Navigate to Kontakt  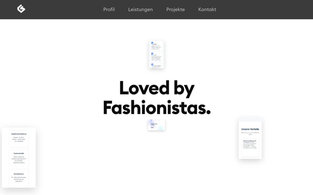pyautogui.click(x=207, y=9)
